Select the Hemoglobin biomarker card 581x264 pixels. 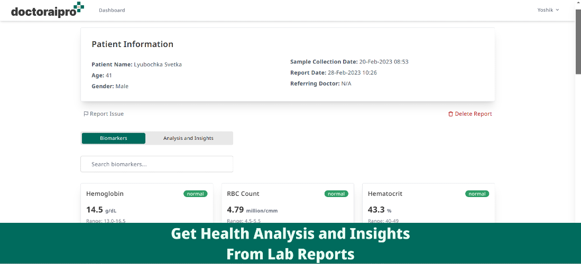point(147,203)
